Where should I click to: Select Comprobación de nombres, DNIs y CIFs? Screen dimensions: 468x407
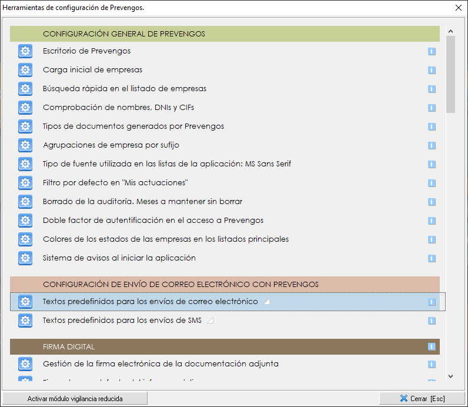click(x=118, y=108)
